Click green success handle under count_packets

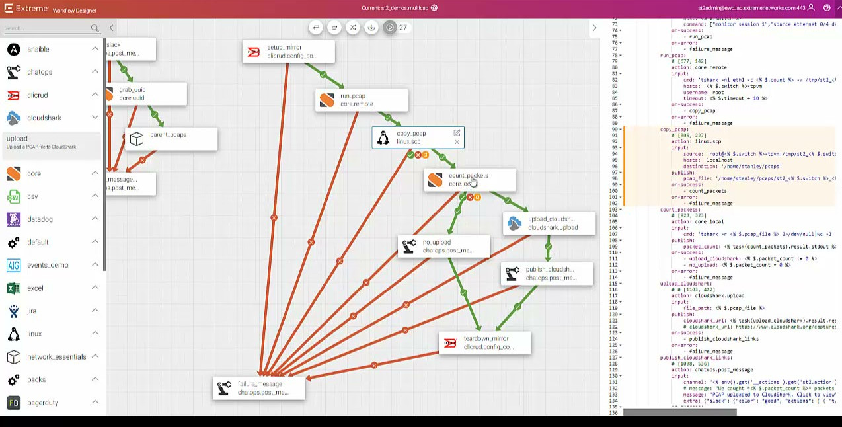click(463, 197)
